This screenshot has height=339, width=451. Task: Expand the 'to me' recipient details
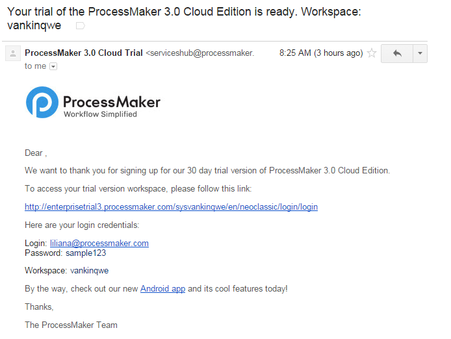tap(53, 66)
